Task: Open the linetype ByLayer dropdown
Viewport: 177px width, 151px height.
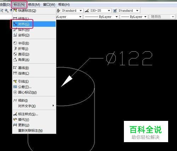Action: (x=116, y=17)
